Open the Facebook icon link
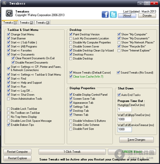 (x=105, y=14)
